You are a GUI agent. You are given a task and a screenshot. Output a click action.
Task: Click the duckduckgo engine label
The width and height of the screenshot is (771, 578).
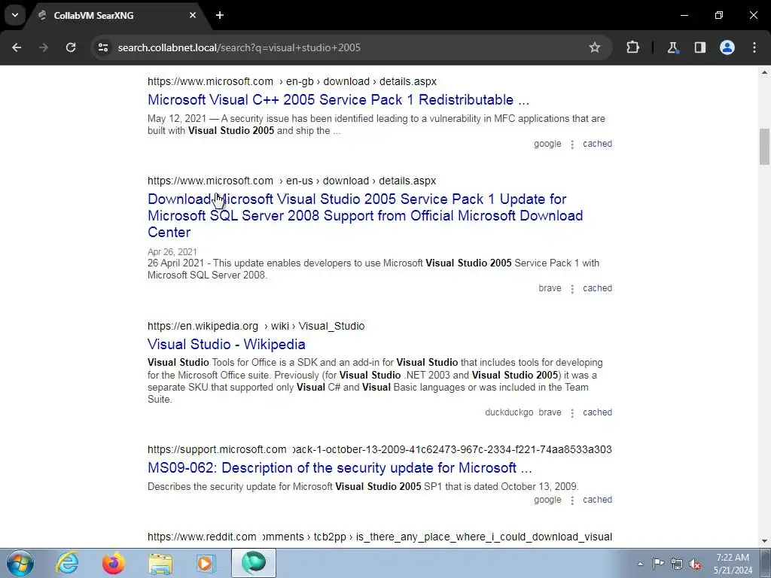[x=509, y=413]
